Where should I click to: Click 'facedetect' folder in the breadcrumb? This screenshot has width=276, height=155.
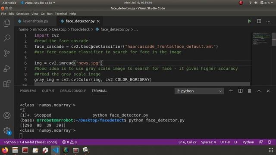(80, 30)
